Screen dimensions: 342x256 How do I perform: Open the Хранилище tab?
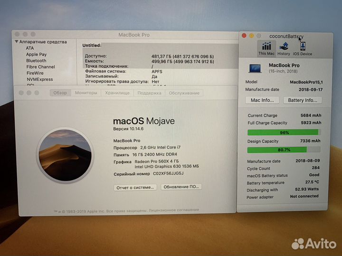click(117, 93)
